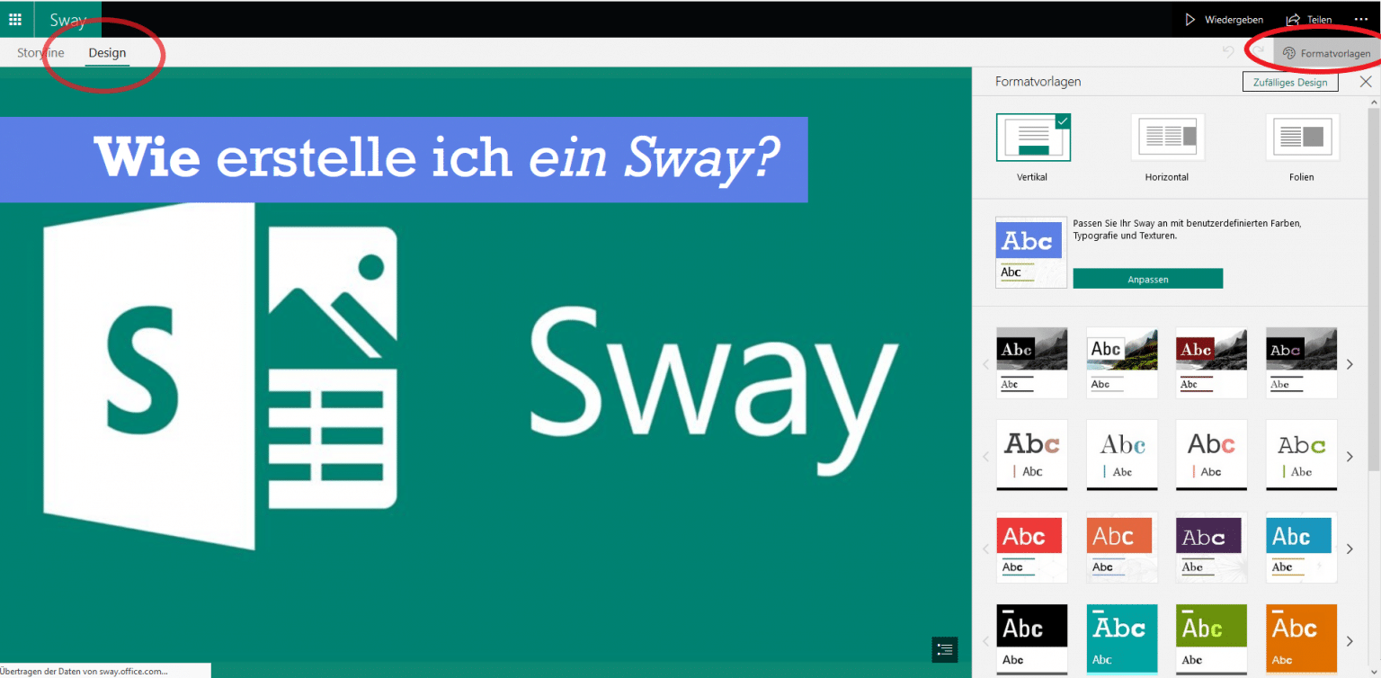Click the Sway logo in the title bar
Viewport: 1381px width, 678px height.
pyautogui.click(x=67, y=19)
